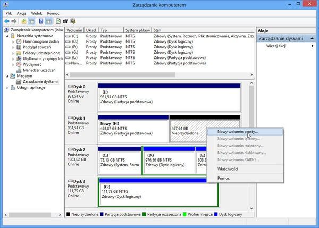The image size is (319, 228).
Task: Click the Typ column header
Action: pyautogui.click(x=111, y=30)
